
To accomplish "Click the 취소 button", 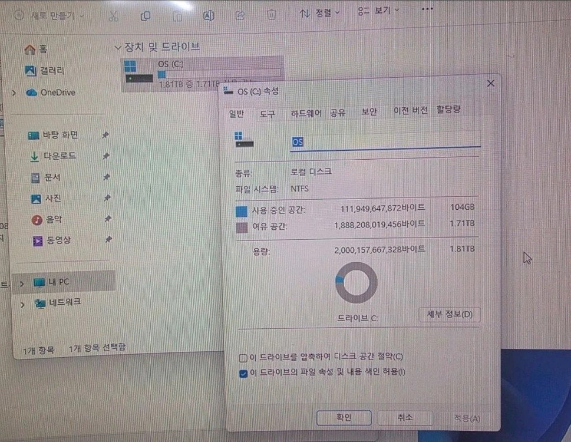I will (x=405, y=418).
